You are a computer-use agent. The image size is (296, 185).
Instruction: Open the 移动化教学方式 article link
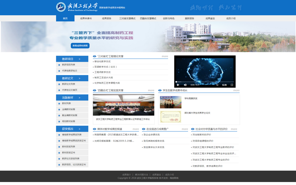[x=102, y=62]
